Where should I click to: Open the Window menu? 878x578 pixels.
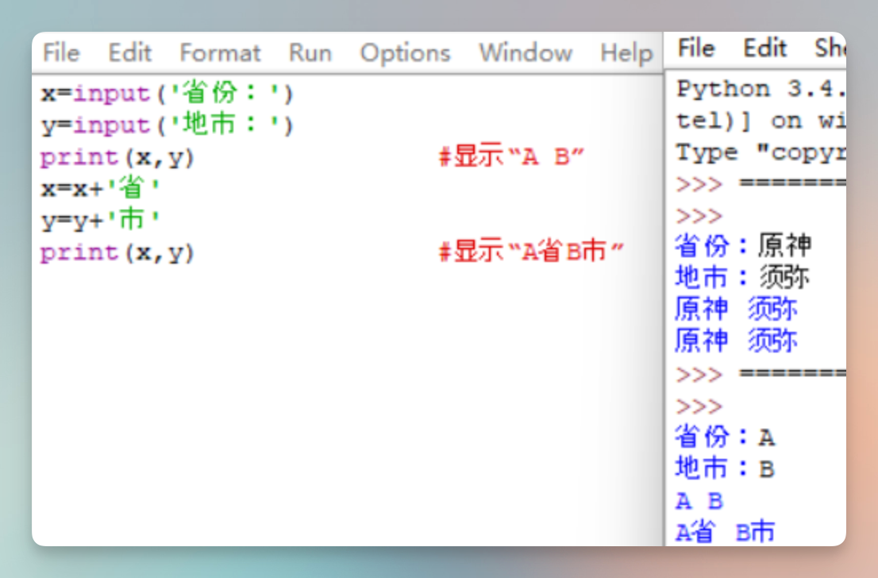tap(526, 53)
